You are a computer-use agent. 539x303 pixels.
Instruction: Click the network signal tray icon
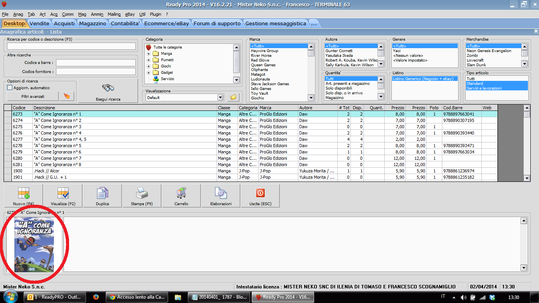coord(483,297)
